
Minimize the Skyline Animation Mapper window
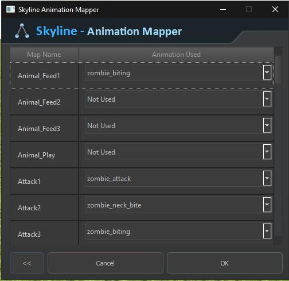pos(223,9)
